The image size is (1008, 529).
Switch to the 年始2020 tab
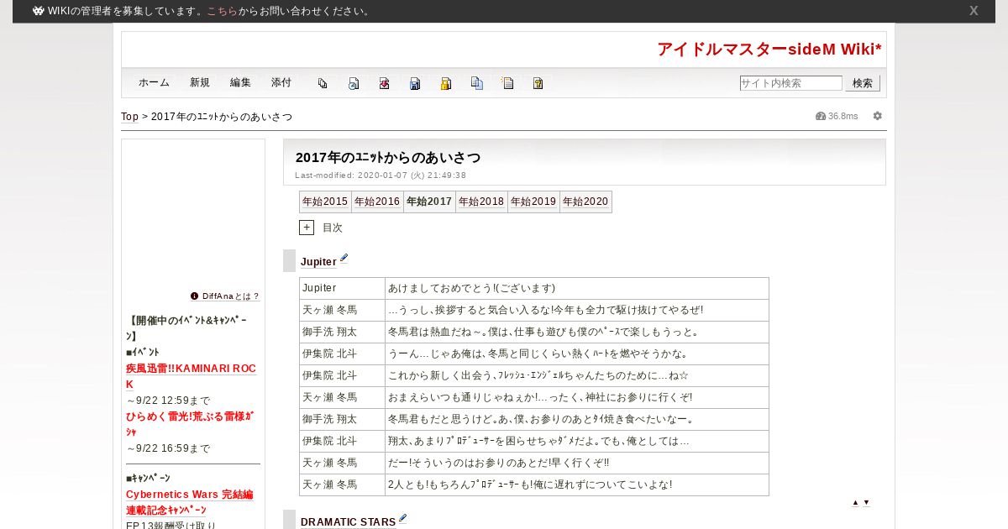pos(585,202)
